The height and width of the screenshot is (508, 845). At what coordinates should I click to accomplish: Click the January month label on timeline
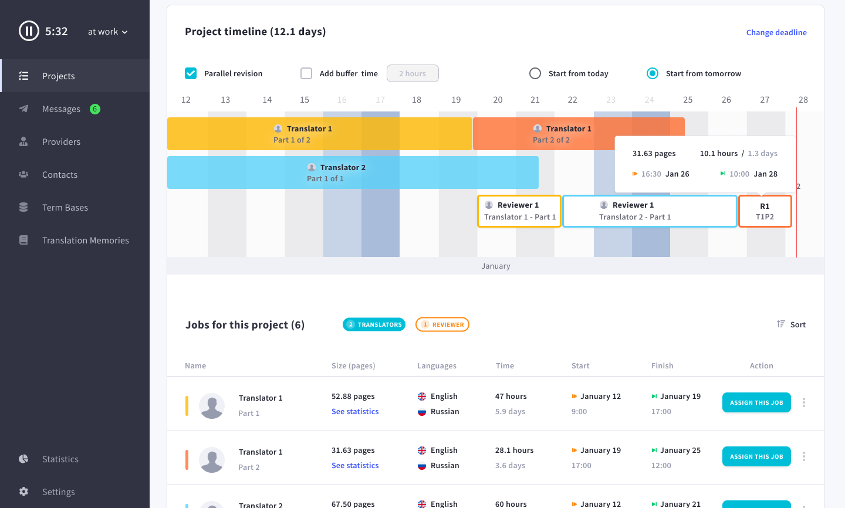496,266
